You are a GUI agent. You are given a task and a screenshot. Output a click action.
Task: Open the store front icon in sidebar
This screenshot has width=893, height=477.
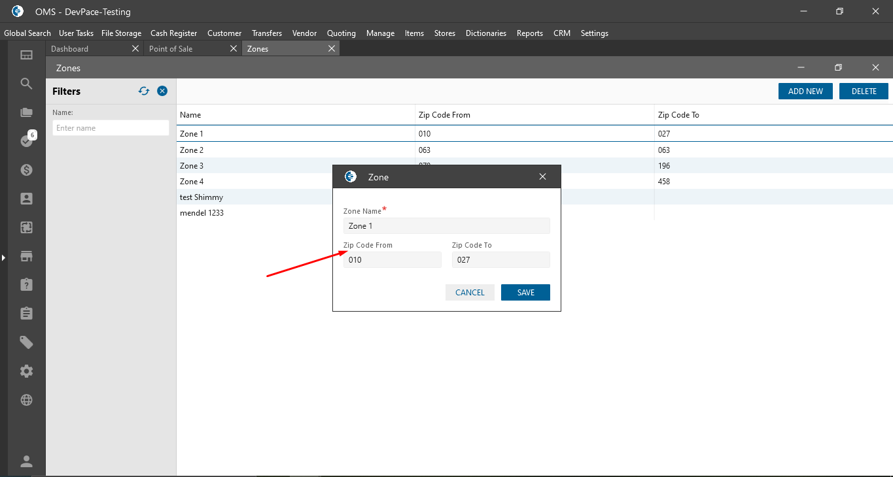(x=26, y=256)
